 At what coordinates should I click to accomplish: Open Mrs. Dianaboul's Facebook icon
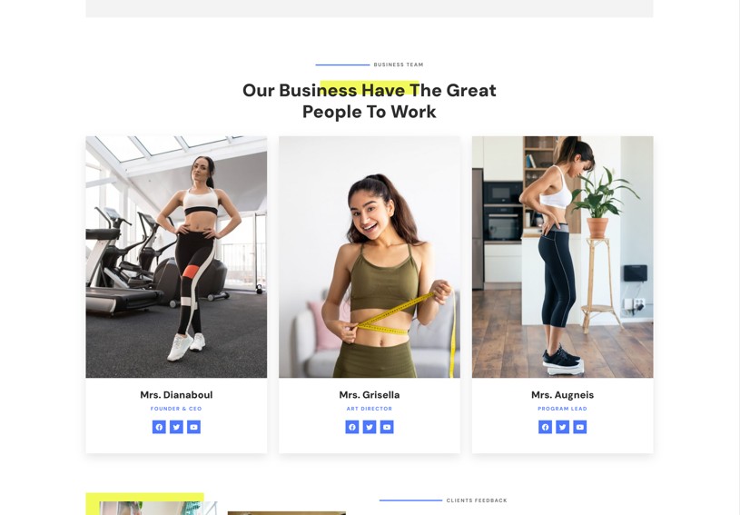[x=159, y=427]
